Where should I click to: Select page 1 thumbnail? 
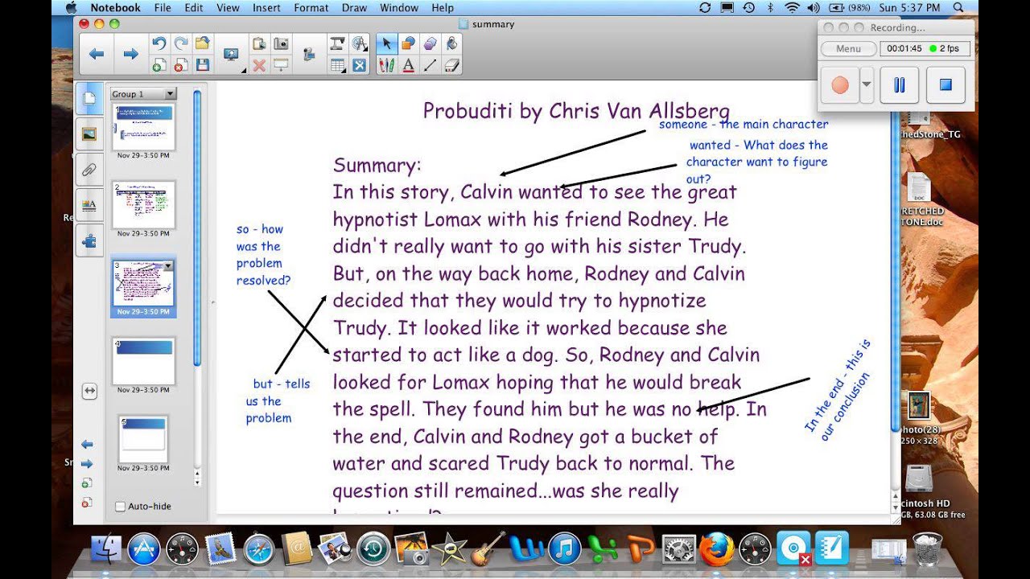click(x=143, y=126)
